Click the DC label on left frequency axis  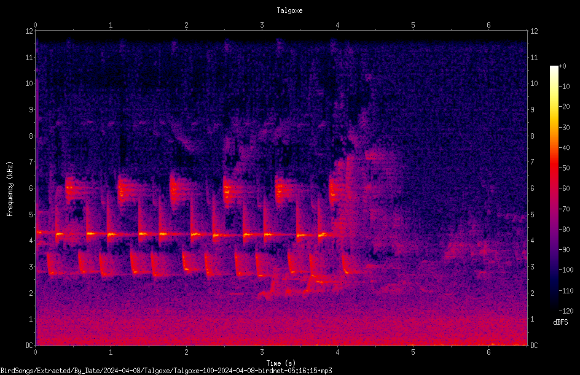click(x=29, y=345)
